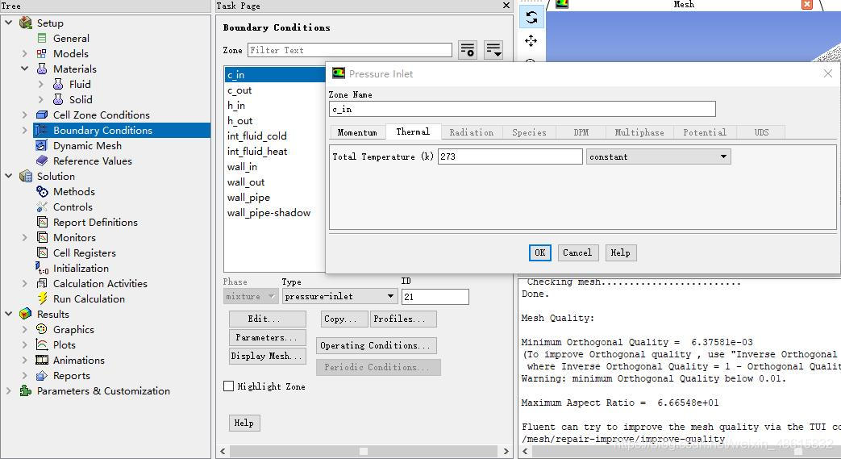Viewport: 841px width, 459px height.
Task: Click the General setup icon
Action: click(x=42, y=38)
